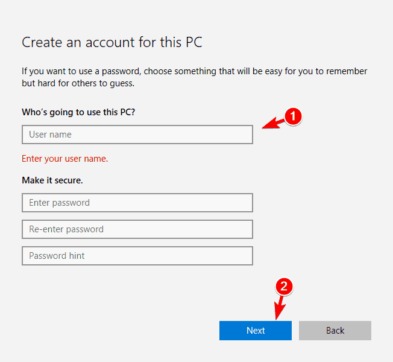Click into the Password hint field
393x362 pixels.
pos(137,256)
